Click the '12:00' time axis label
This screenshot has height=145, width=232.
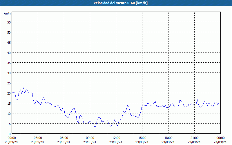116,138
